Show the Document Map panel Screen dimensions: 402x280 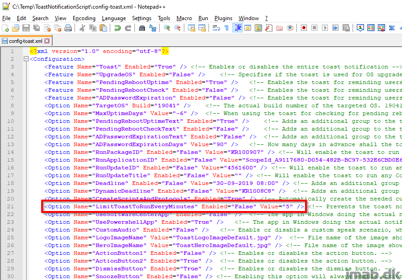click(x=258, y=28)
